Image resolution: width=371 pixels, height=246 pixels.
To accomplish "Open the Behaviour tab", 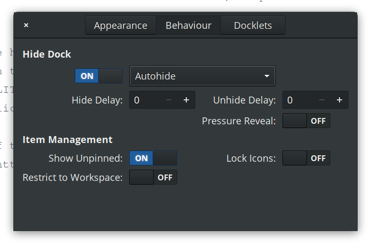I will tap(188, 25).
